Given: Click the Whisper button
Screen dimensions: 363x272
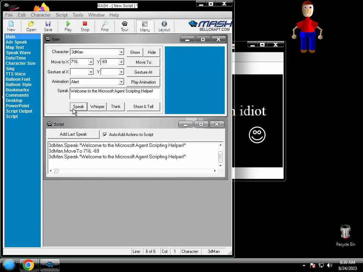Looking at the screenshot, I should click(x=97, y=107).
